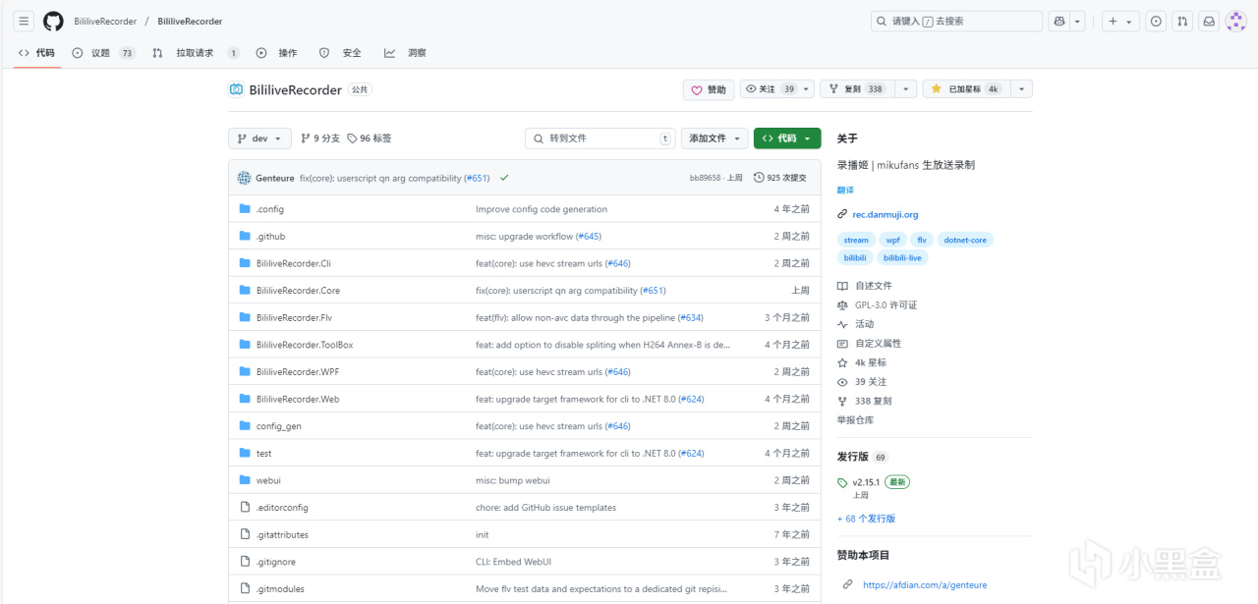Click the 925 commits history icon
The height and width of the screenshot is (604, 1258).
[759, 178]
